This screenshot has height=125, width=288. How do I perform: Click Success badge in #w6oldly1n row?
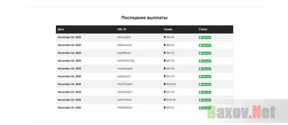tap(205, 76)
